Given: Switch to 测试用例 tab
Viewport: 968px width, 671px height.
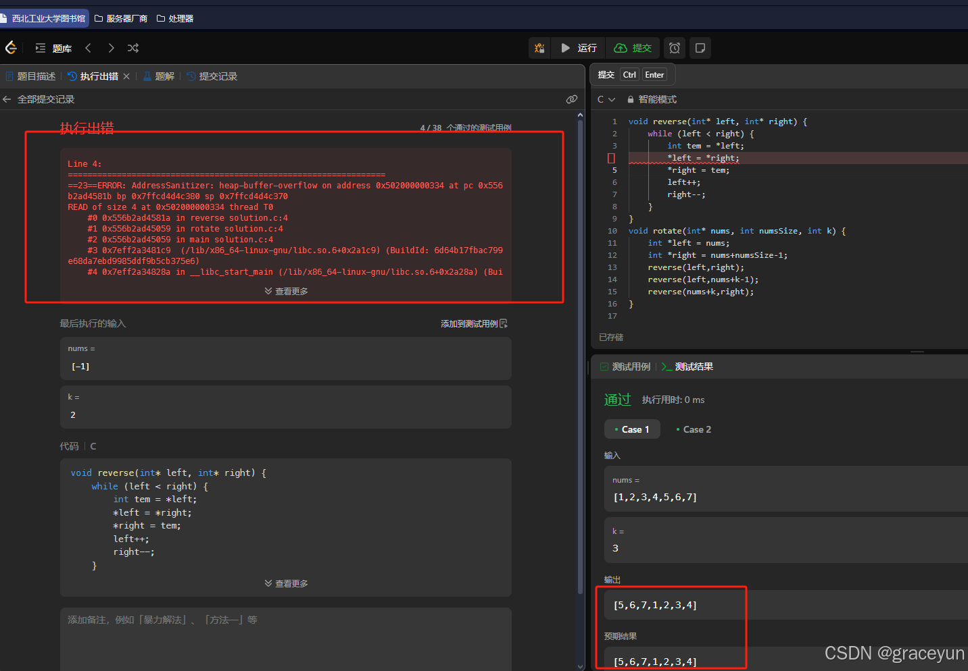Looking at the screenshot, I should [x=625, y=367].
